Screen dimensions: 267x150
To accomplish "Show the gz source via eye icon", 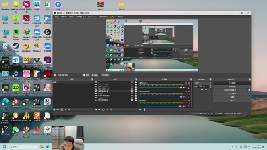I will pyautogui.click(x=132, y=82).
